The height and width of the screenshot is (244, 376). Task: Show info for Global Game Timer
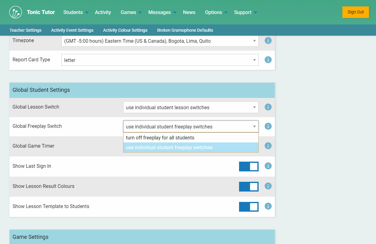click(268, 146)
